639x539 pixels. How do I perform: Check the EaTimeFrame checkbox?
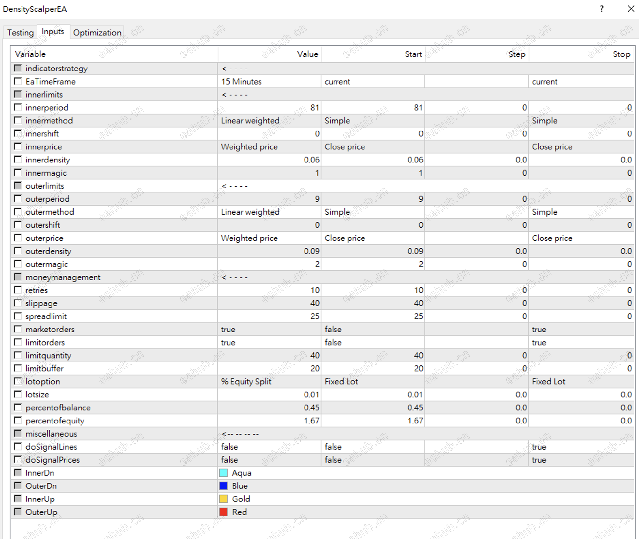(18, 81)
